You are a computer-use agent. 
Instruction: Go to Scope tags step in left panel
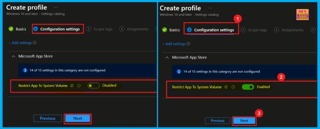[99, 29]
